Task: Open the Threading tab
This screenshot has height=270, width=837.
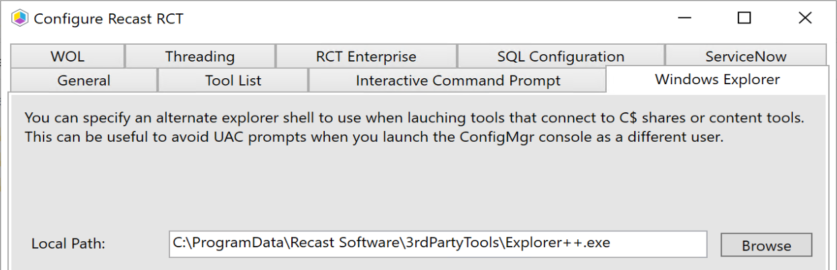Action: click(200, 57)
